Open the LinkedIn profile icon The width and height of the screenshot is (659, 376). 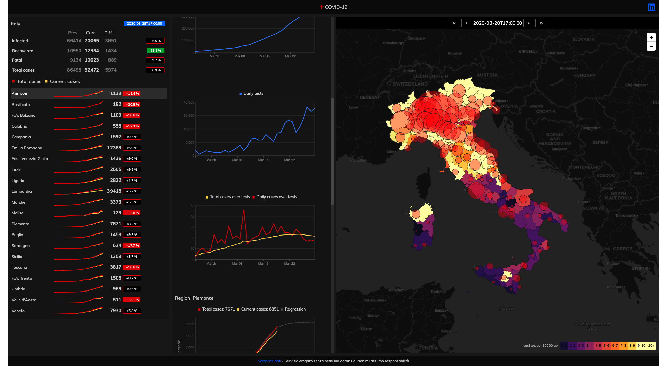click(651, 7)
